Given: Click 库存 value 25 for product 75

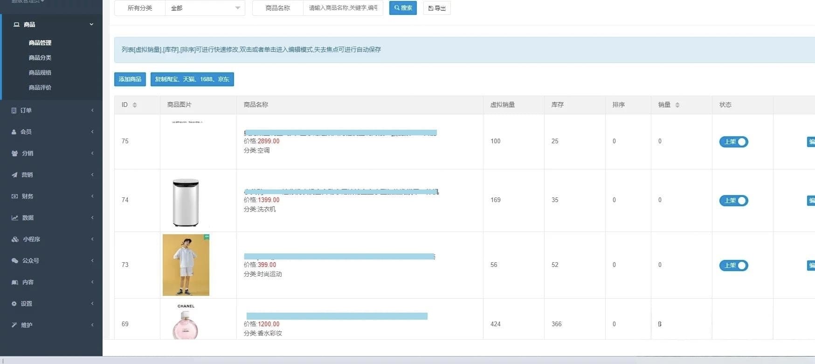Looking at the screenshot, I should pos(555,141).
